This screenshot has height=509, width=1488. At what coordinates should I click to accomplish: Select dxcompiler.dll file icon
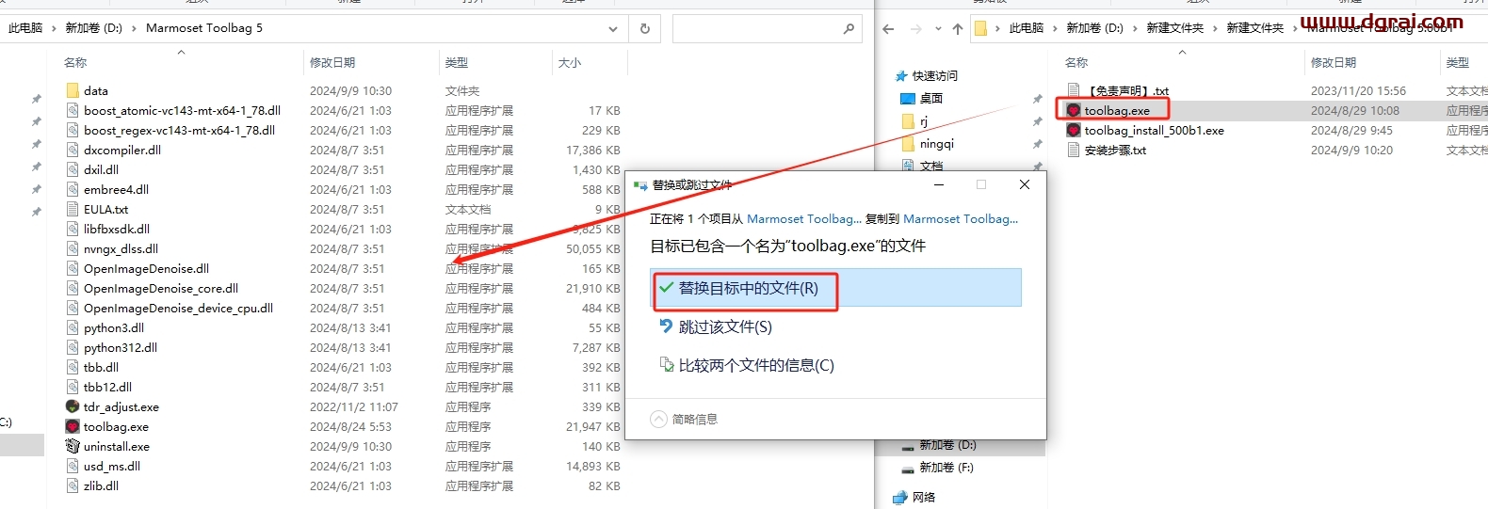73,150
